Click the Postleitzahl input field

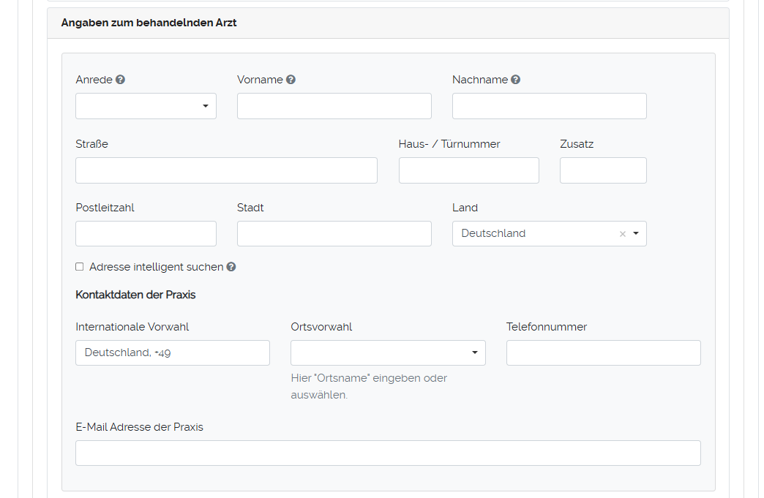coord(146,234)
